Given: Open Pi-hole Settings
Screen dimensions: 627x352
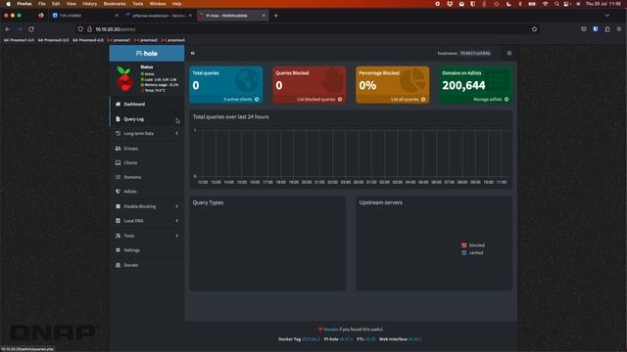Looking at the screenshot, I should point(147,250).
